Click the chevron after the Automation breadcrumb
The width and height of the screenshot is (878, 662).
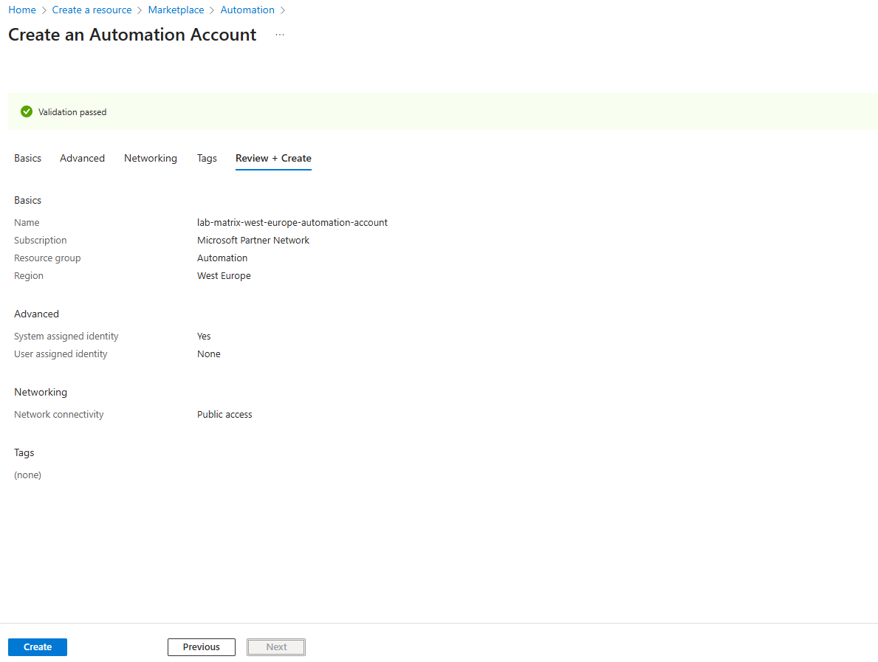pos(283,10)
